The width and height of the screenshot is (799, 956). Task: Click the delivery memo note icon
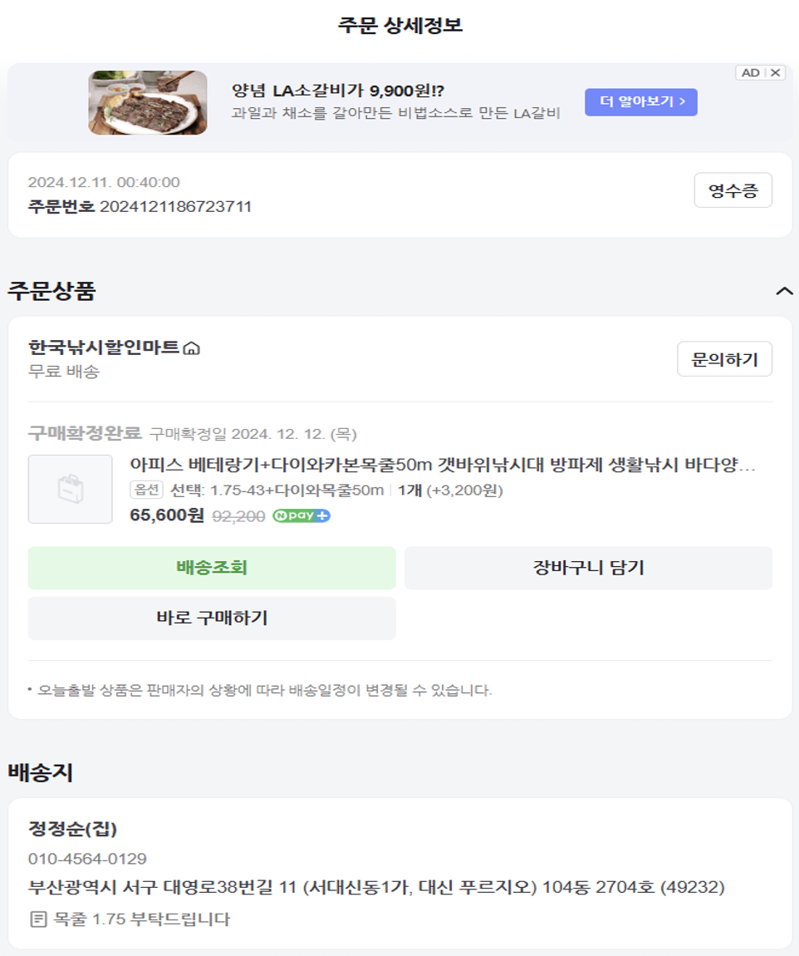[x=38, y=919]
